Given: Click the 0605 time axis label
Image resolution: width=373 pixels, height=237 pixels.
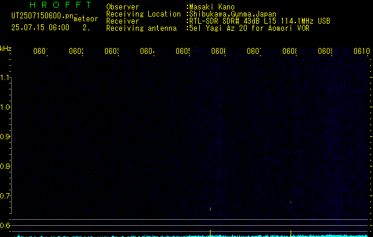Looking at the screenshot, I should pos(183,51).
